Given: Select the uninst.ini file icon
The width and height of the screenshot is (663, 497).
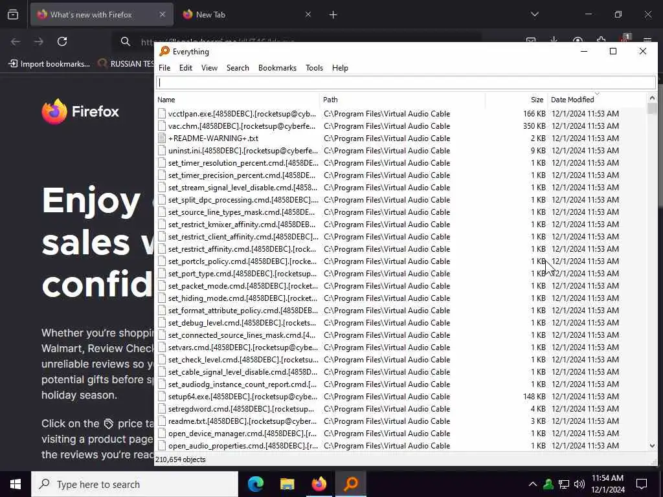Looking at the screenshot, I should coord(161,150).
